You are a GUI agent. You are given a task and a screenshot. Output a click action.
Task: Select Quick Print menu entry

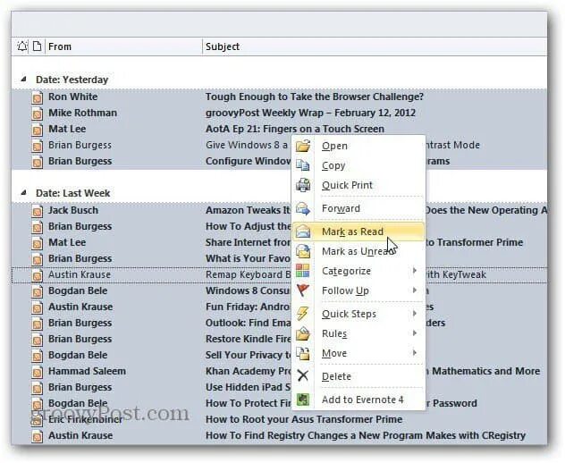pyautogui.click(x=358, y=185)
